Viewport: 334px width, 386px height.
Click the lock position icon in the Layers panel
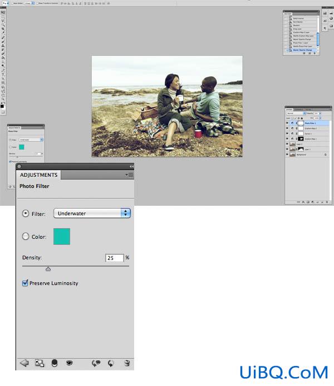coord(298,118)
